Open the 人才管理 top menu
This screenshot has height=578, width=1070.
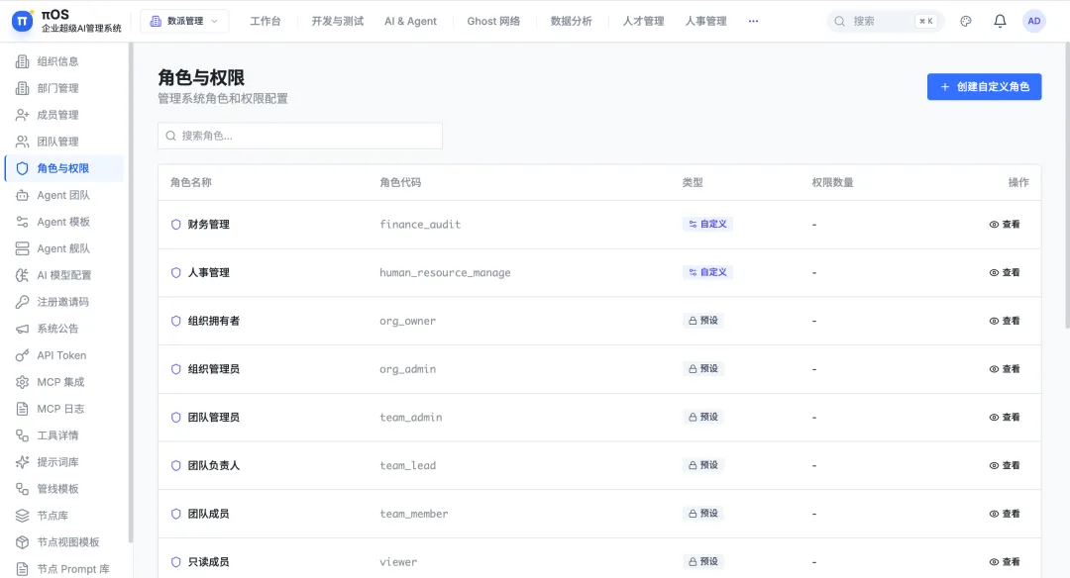click(644, 21)
